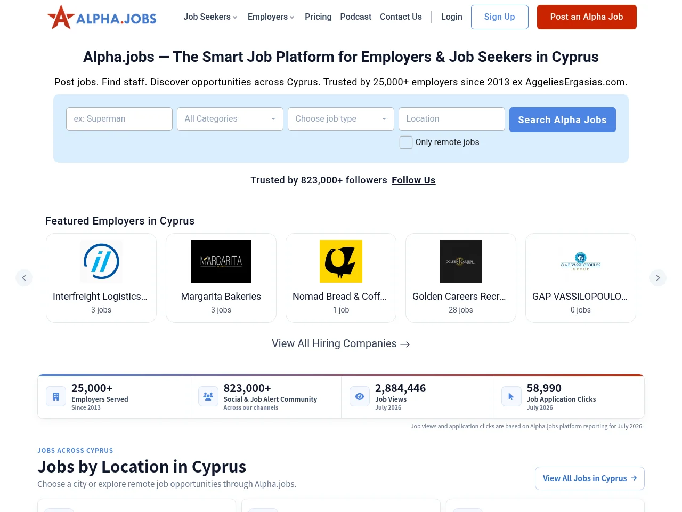
Task: Click Post an Alpha Job button
Action: pyautogui.click(x=587, y=17)
